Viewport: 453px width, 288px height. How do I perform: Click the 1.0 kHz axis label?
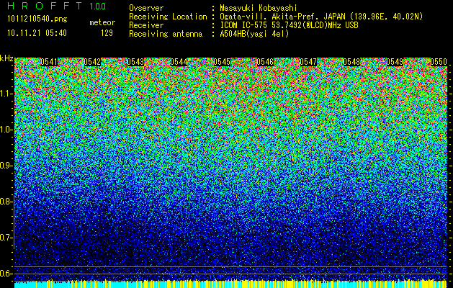point(6,130)
